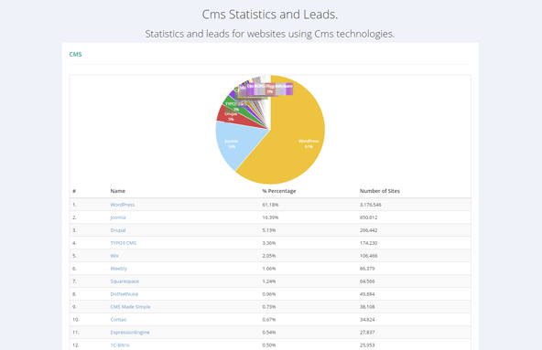Click the CMS panel heading
Viewport: 542px width, 350px height.
[x=75, y=54]
